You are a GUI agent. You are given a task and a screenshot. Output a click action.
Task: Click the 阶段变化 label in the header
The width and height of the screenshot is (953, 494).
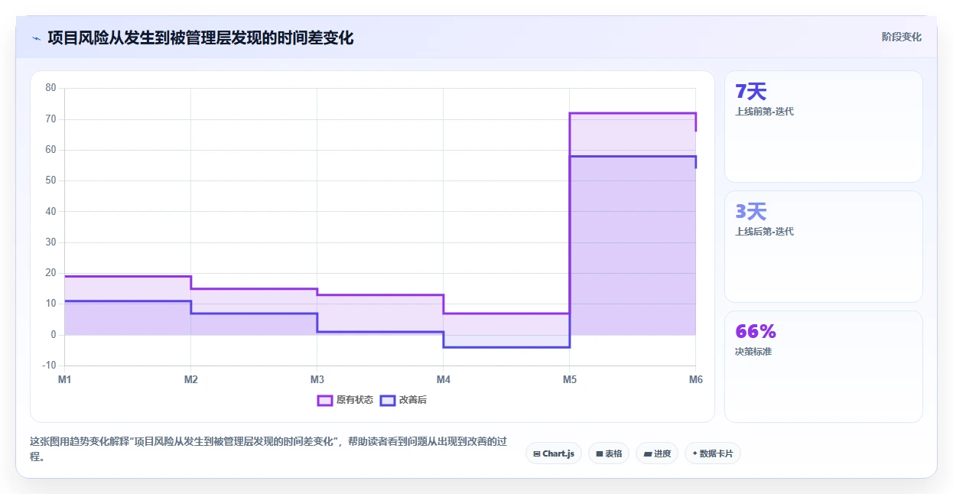(902, 37)
